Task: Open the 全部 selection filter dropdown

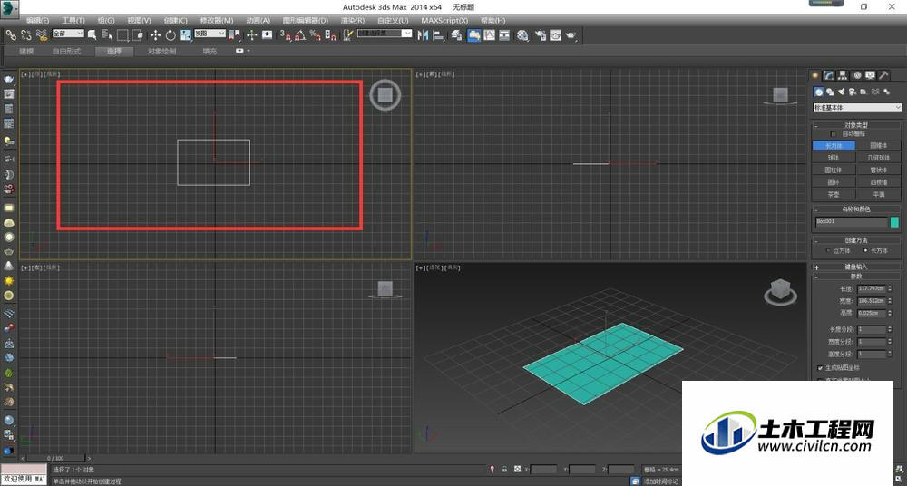Action: click(x=68, y=34)
